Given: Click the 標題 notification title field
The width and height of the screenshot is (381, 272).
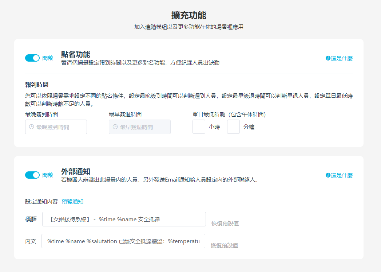Looking at the screenshot, I should pyautogui.click(x=124, y=219).
